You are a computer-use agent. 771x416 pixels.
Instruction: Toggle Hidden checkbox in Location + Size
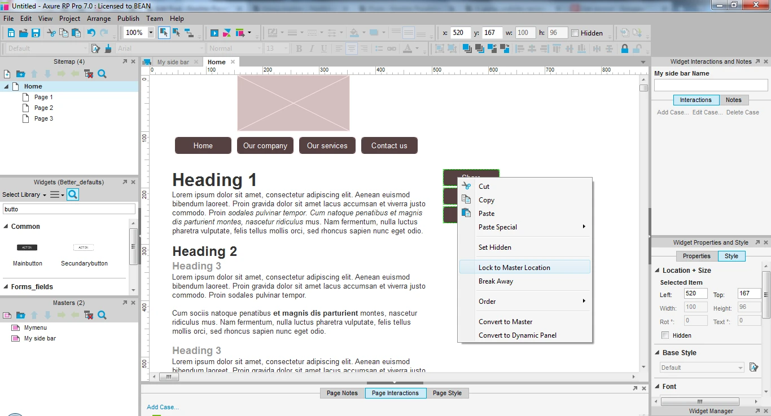click(x=665, y=335)
